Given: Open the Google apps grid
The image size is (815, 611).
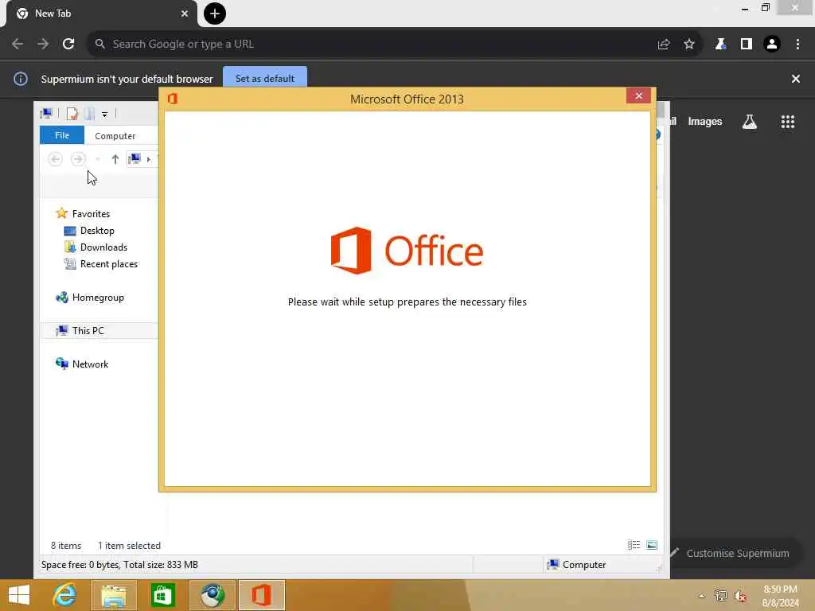Looking at the screenshot, I should tap(788, 122).
